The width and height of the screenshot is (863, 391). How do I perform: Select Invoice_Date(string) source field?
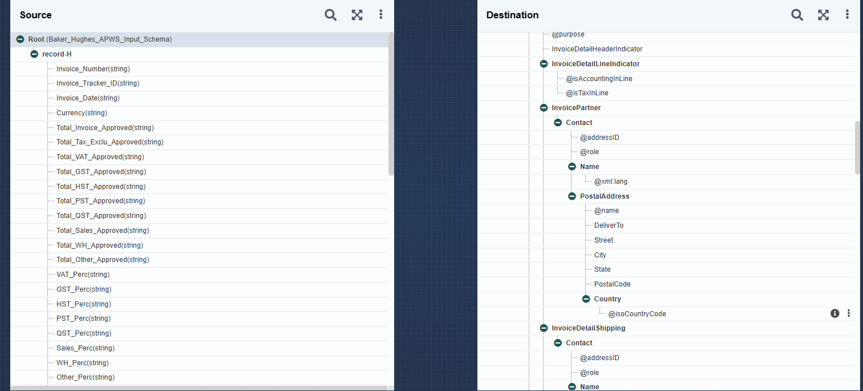pos(88,98)
